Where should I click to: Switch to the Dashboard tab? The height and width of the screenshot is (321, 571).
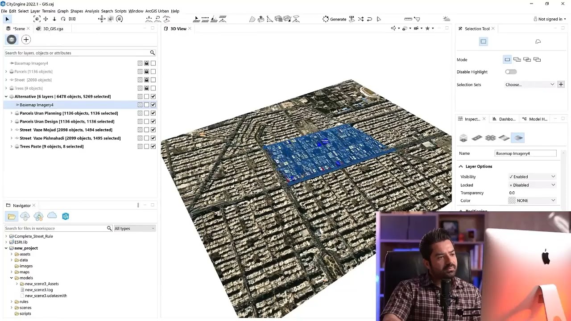(x=504, y=119)
